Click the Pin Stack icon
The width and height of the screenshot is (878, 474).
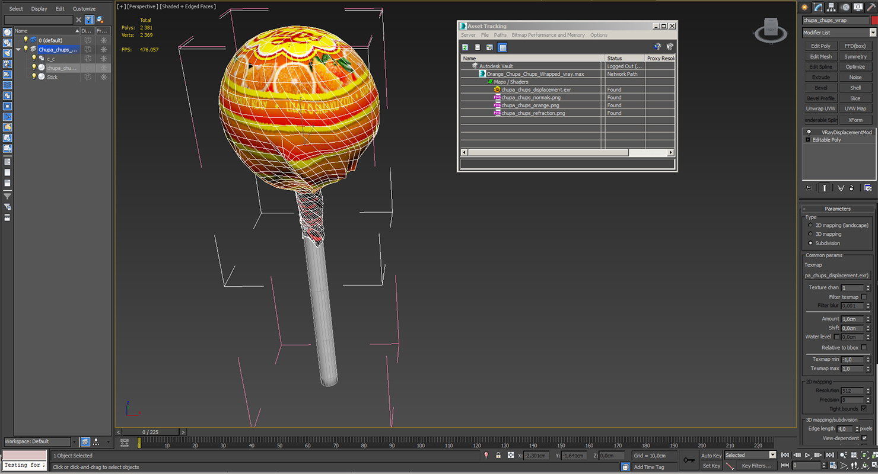click(808, 188)
